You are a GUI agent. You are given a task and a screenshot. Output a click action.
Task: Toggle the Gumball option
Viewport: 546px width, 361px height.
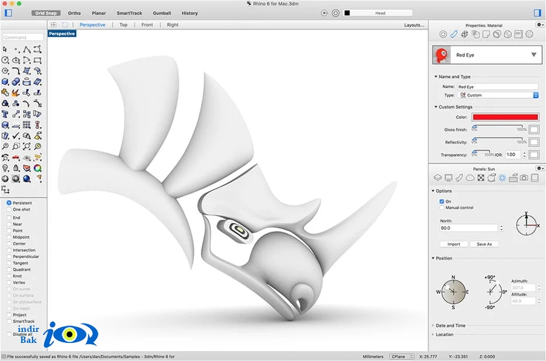162,13
